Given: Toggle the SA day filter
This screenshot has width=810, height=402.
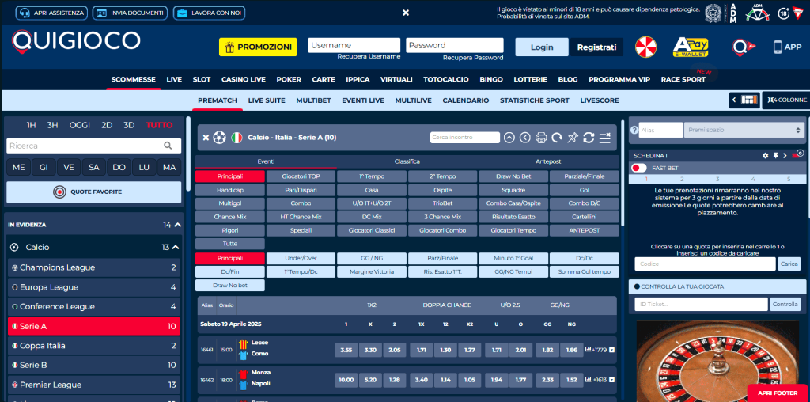Looking at the screenshot, I should tap(93, 168).
